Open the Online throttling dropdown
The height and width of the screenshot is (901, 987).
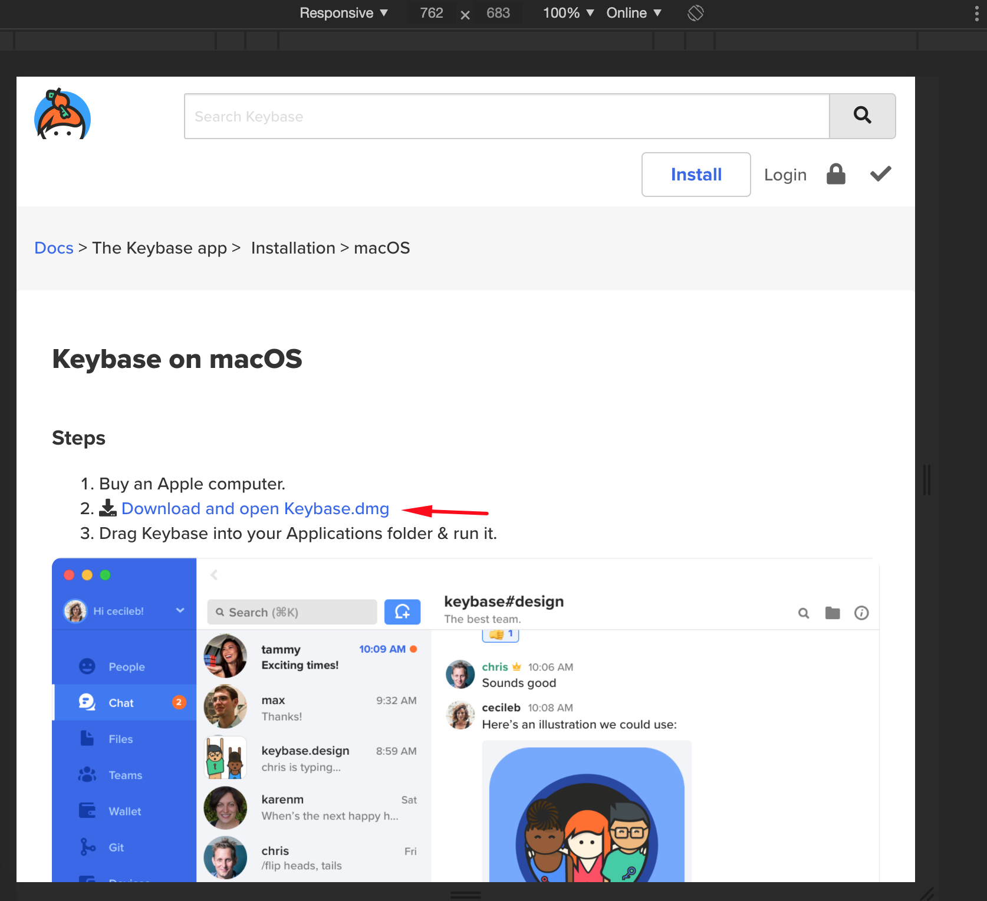pyautogui.click(x=634, y=13)
